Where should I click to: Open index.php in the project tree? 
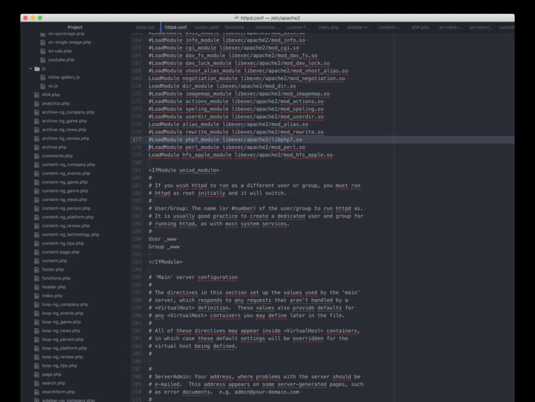tap(52, 296)
